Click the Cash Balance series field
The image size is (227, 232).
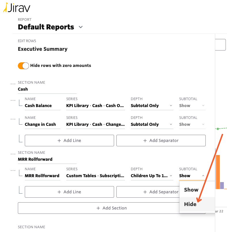[x=95, y=106]
